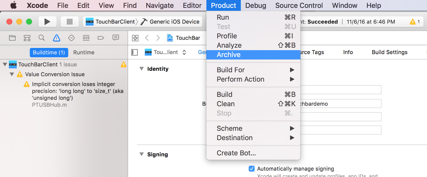Click the Stop toolbar button

coord(70,22)
